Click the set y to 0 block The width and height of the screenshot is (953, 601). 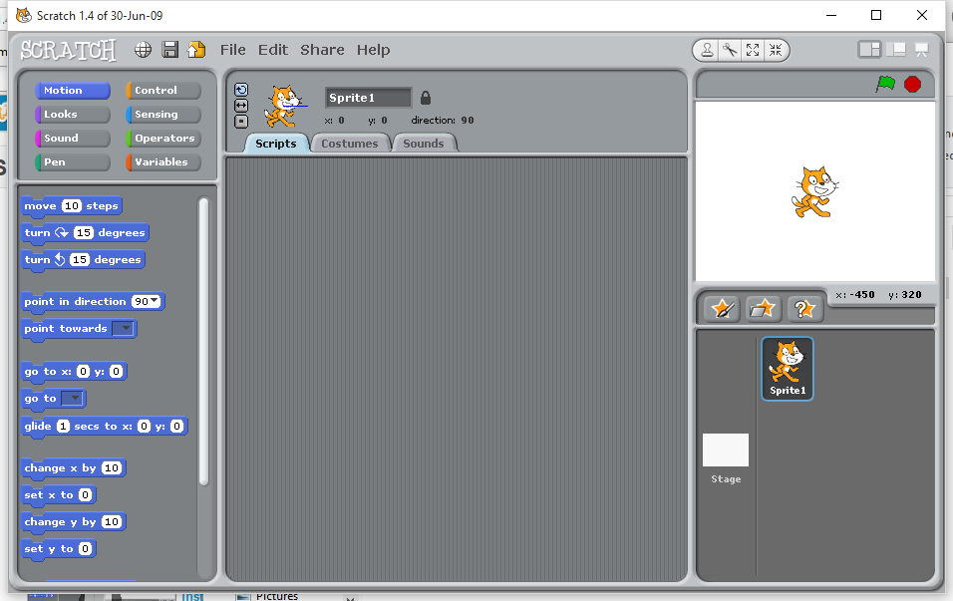pos(59,549)
